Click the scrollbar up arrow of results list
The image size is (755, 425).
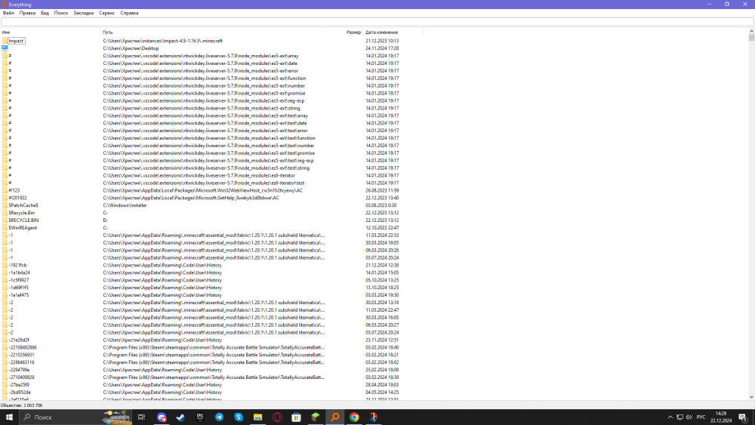[751, 32]
